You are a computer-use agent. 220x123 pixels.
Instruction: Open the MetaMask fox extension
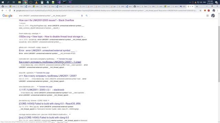205,11
